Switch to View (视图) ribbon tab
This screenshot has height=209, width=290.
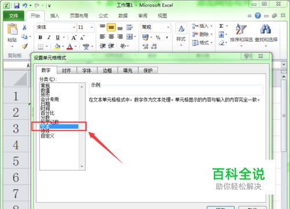click(162, 16)
